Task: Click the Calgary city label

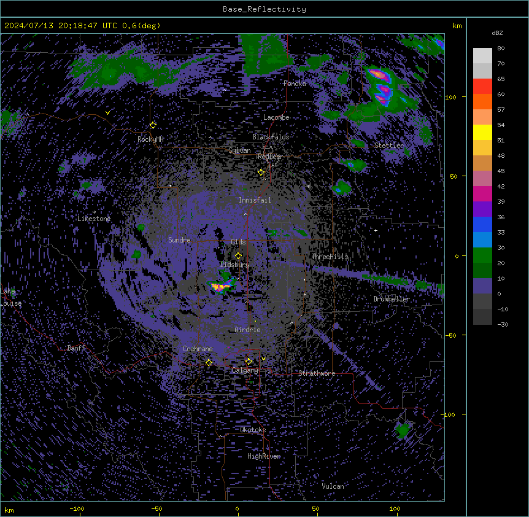Action: (245, 370)
